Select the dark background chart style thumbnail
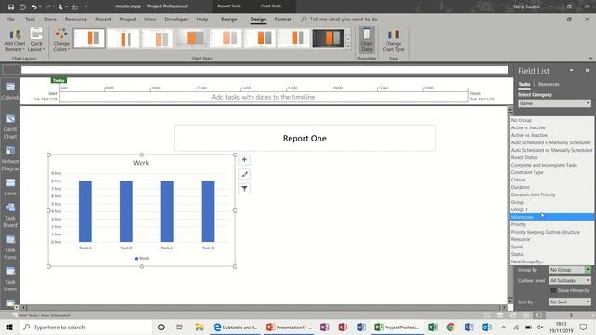Viewport: 596px width, 335px height. [x=328, y=38]
